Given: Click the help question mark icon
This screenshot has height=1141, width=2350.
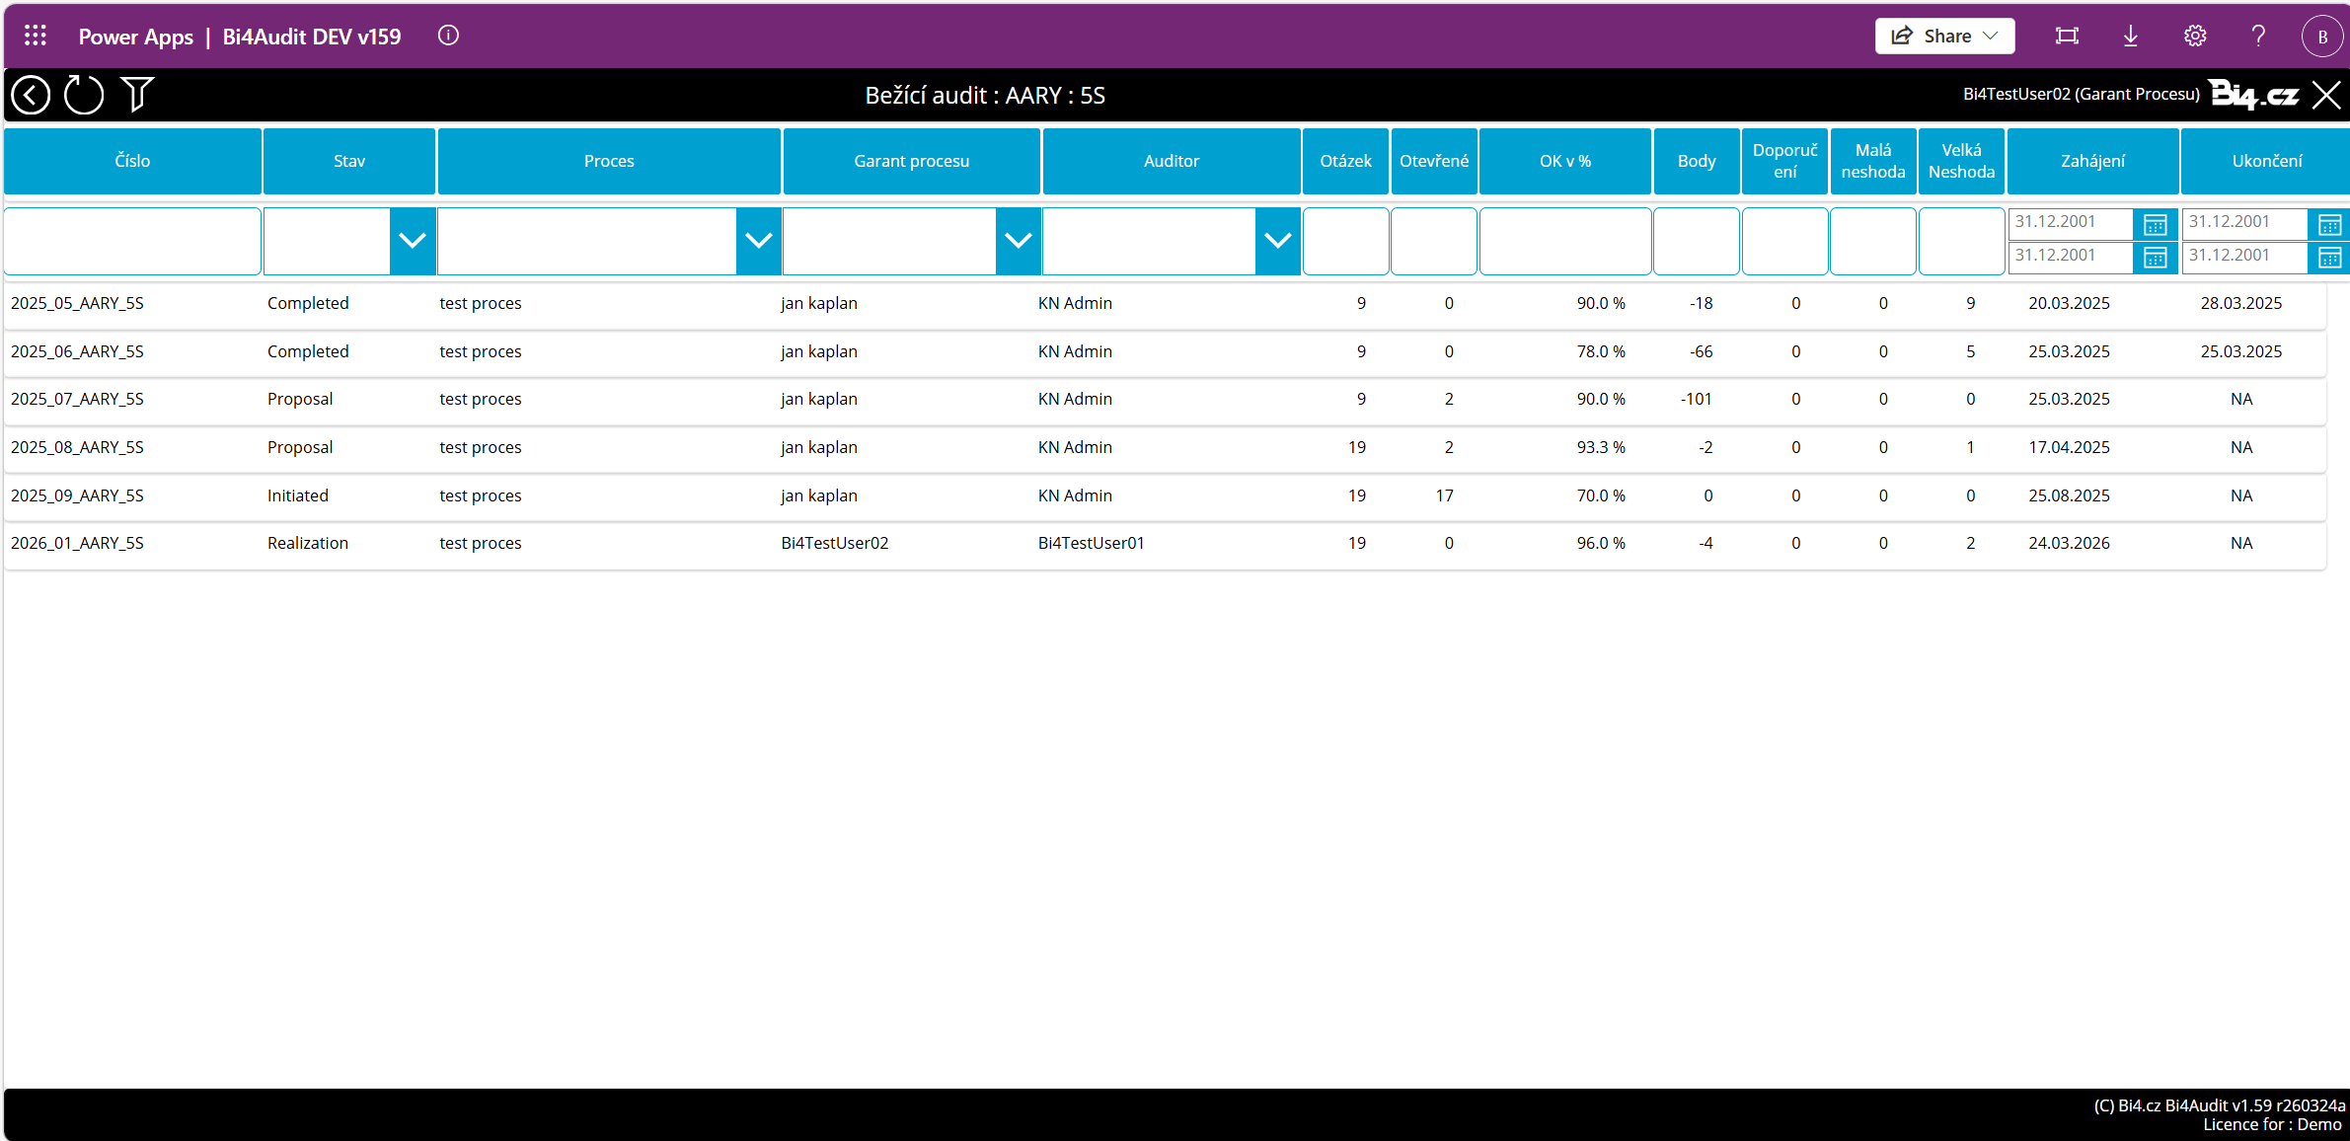Looking at the screenshot, I should pyautogui.click(x=2258, y=37).
